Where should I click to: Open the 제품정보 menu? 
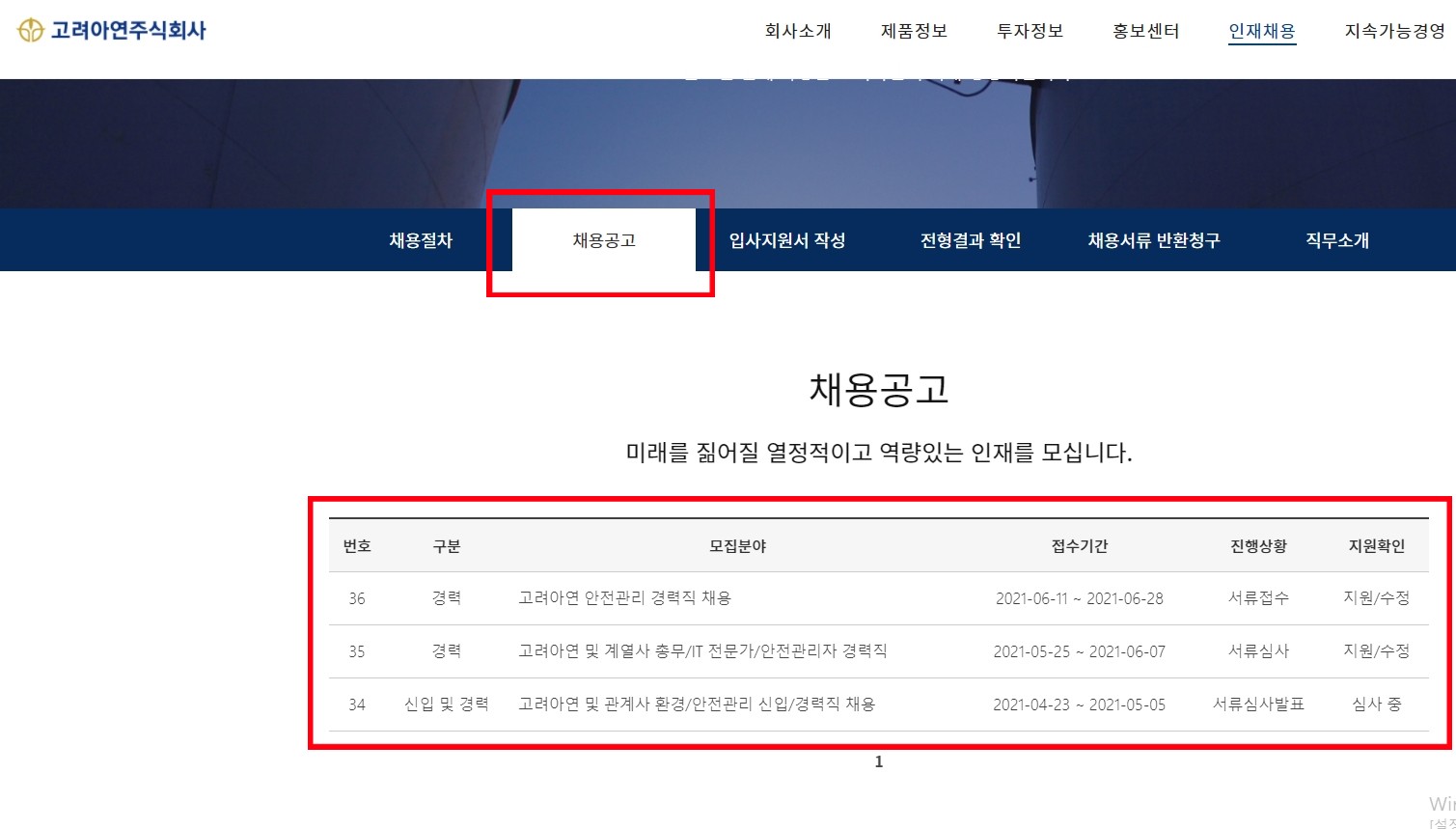[x=914, y=31]
